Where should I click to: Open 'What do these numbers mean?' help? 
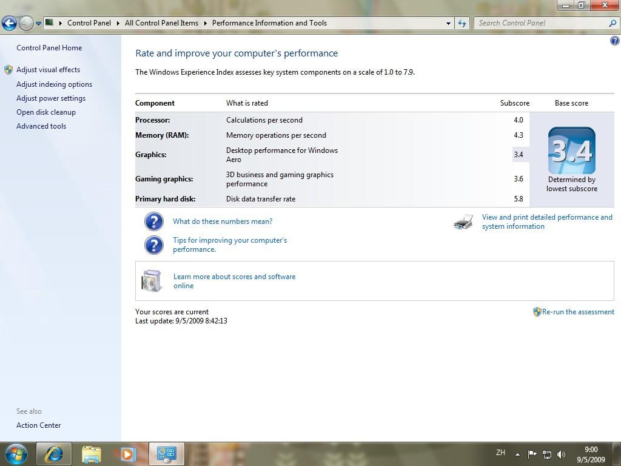tap(223, 221)
